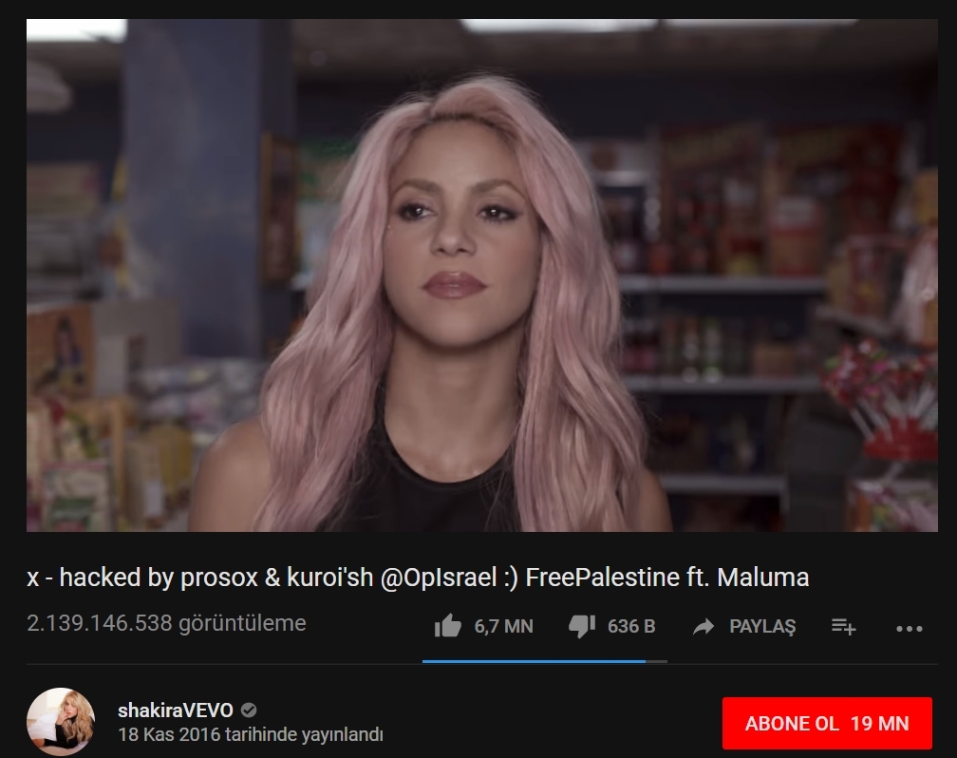The image size is (957, 758).
Task: Click the thumbs-up like icon
Action: tap(447, 626)
